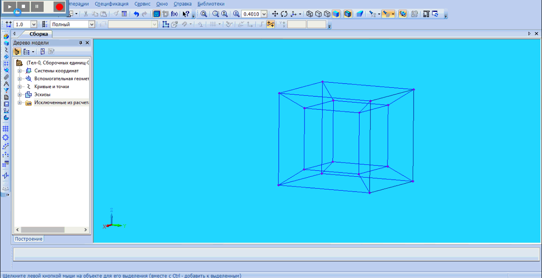Toggle the section view icon
542x278 pixels.
click(403, 14)
